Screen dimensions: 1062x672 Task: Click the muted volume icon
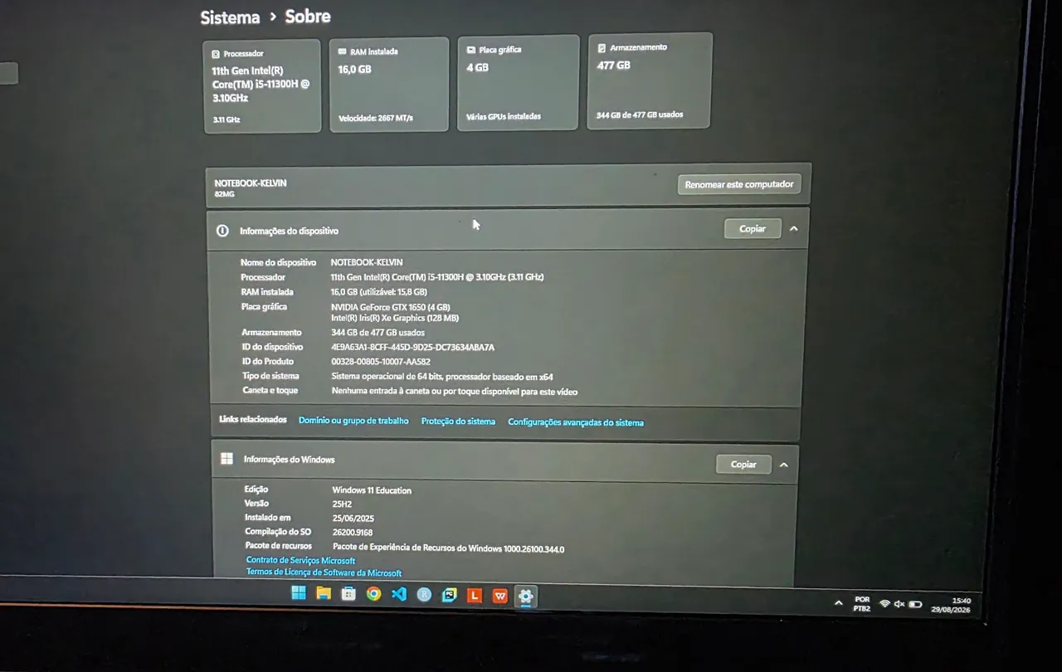coord(899,604)
